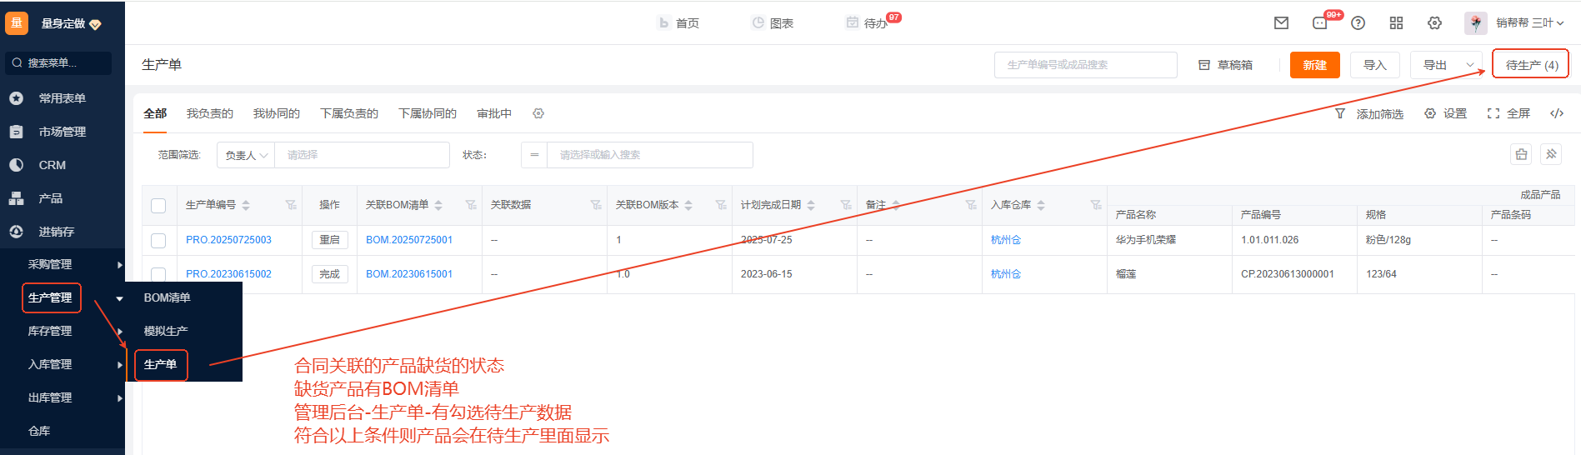Switch to the 下属负责的 tab
This screenshot has height=455, width=1581.
click(x=349, y=113)
